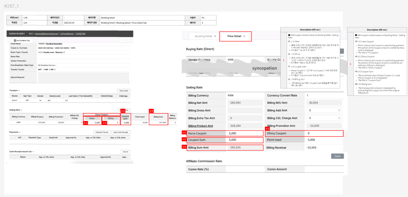Clear the Billing Add Amt field

pyautogui.click(x=339, y=110)
